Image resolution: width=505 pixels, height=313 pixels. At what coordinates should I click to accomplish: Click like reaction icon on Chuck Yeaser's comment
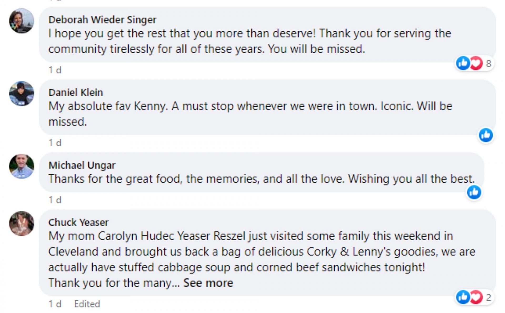pyautogui.click(x=463, y=297)
